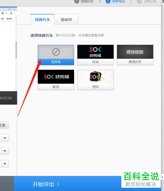Click the scroll-up arrow in the preview pane

[16, 16]
